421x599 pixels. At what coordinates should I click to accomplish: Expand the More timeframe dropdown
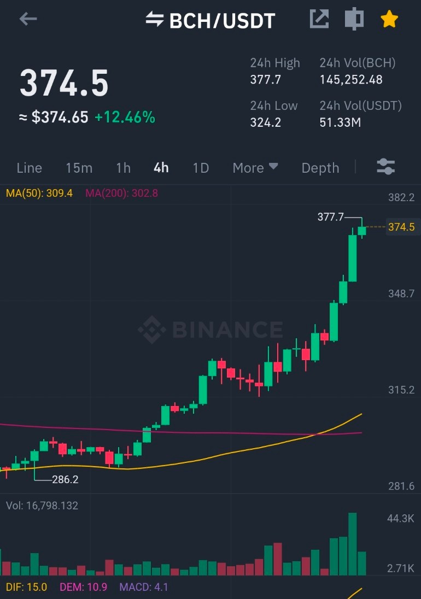point(255,168)
